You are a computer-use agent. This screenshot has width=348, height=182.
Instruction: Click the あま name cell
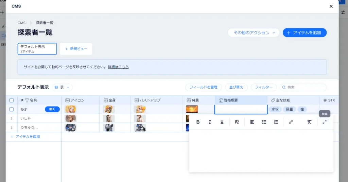click(31, 109)
